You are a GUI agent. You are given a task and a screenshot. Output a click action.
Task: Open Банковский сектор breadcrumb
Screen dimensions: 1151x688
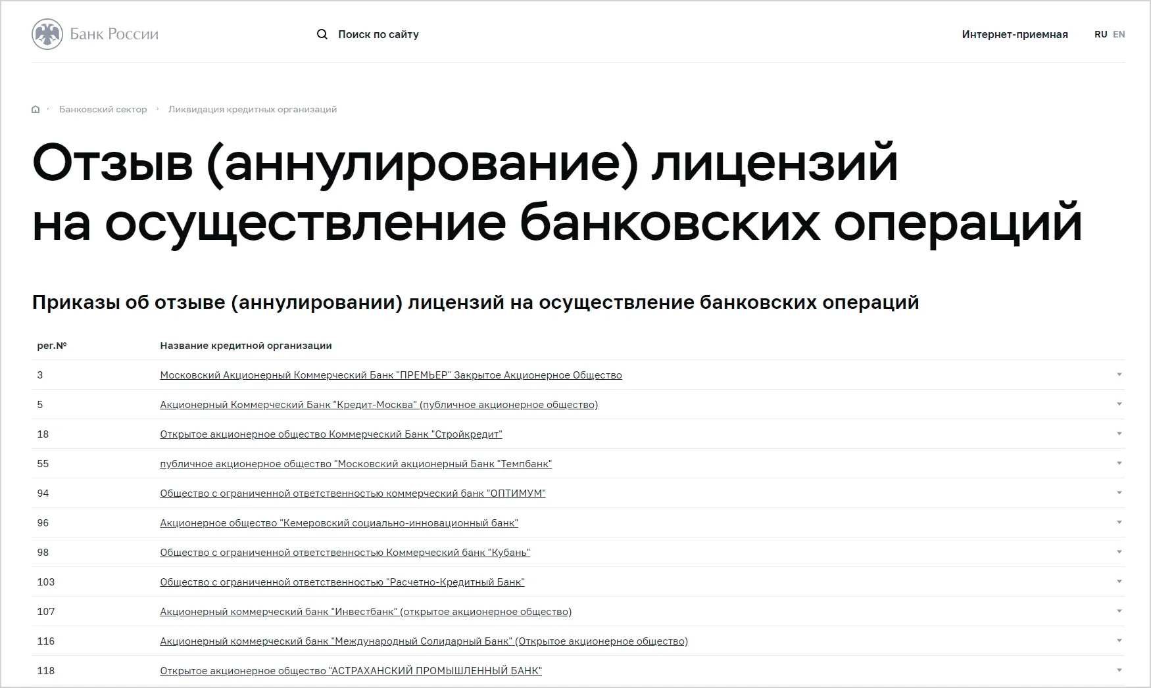pyautogui.click(x=103, y=109)
